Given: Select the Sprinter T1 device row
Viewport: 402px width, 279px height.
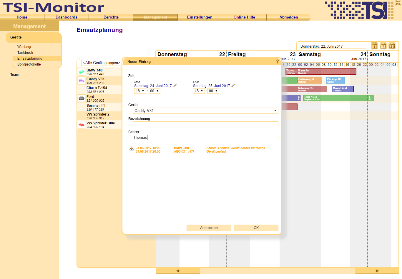Looking at the screenshot, I should 99,107.
